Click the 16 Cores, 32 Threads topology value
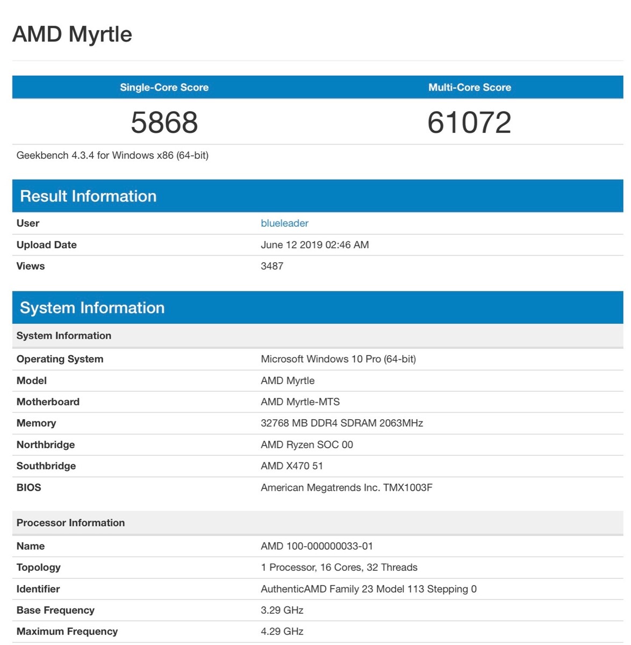631x645 pixels. click(x=339, y=567)
